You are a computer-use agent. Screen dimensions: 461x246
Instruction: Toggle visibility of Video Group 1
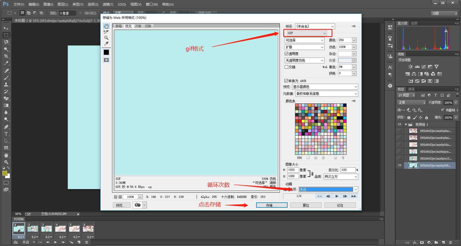399,124
